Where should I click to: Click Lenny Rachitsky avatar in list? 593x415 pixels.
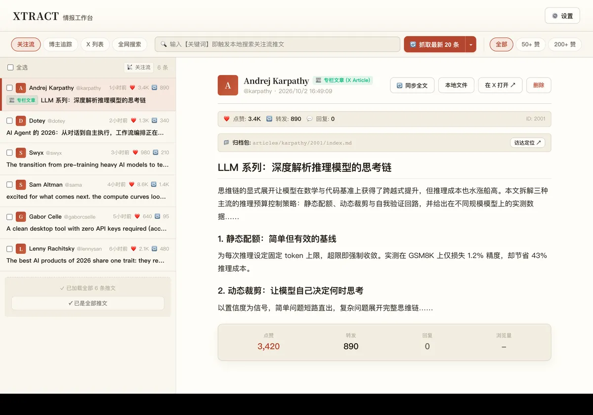click(x=21, y=249)
